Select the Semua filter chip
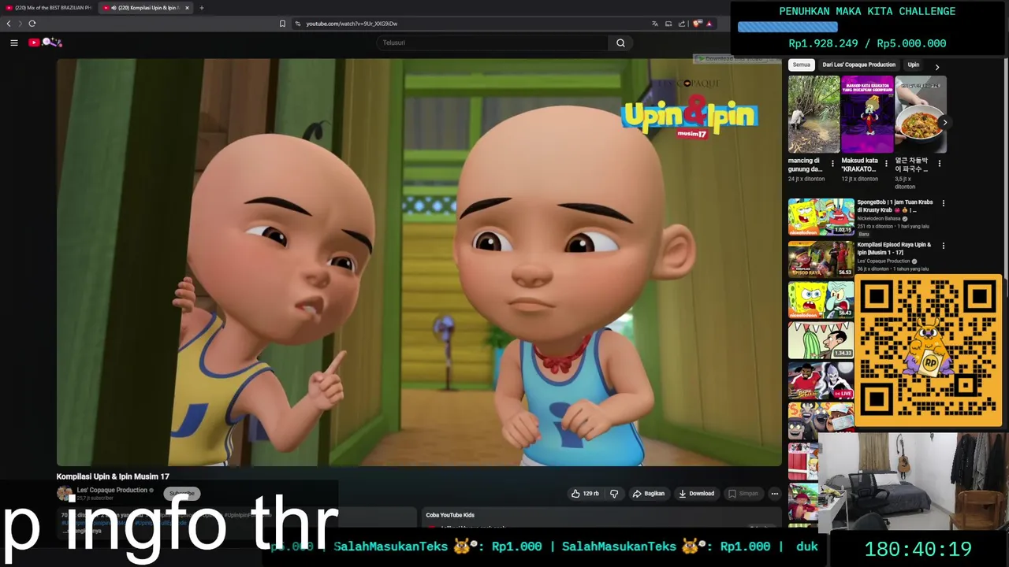Screen dimensions: 1009x567 point(801,65)
